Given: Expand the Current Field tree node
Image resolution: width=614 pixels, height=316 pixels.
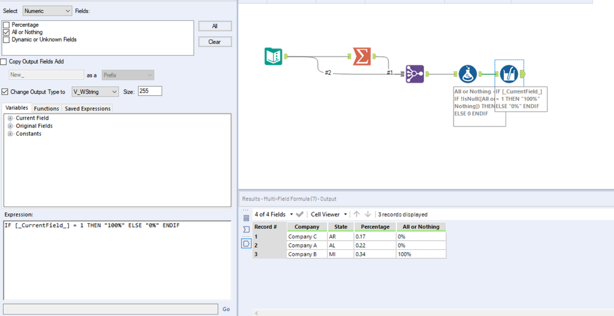Looking at the screenshot, I should 10,118.
